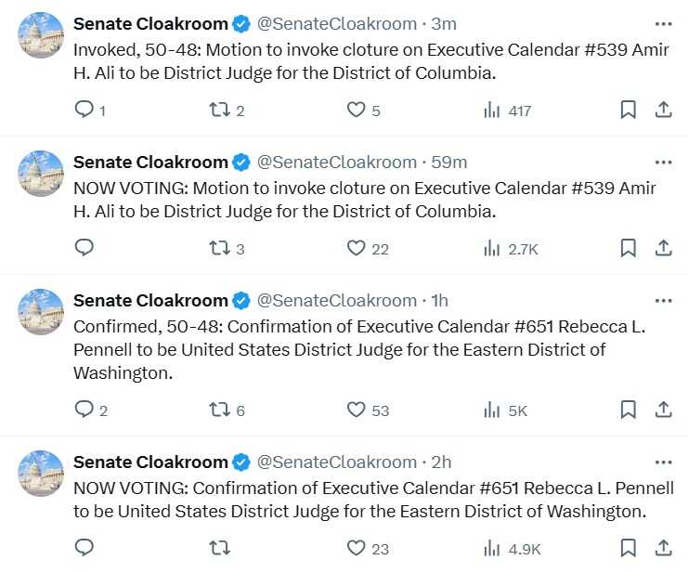Screen dimensions: 688x573
Task: Reply to the Confirmed Rebecca Pennell tweet
Action: (84, 410)
